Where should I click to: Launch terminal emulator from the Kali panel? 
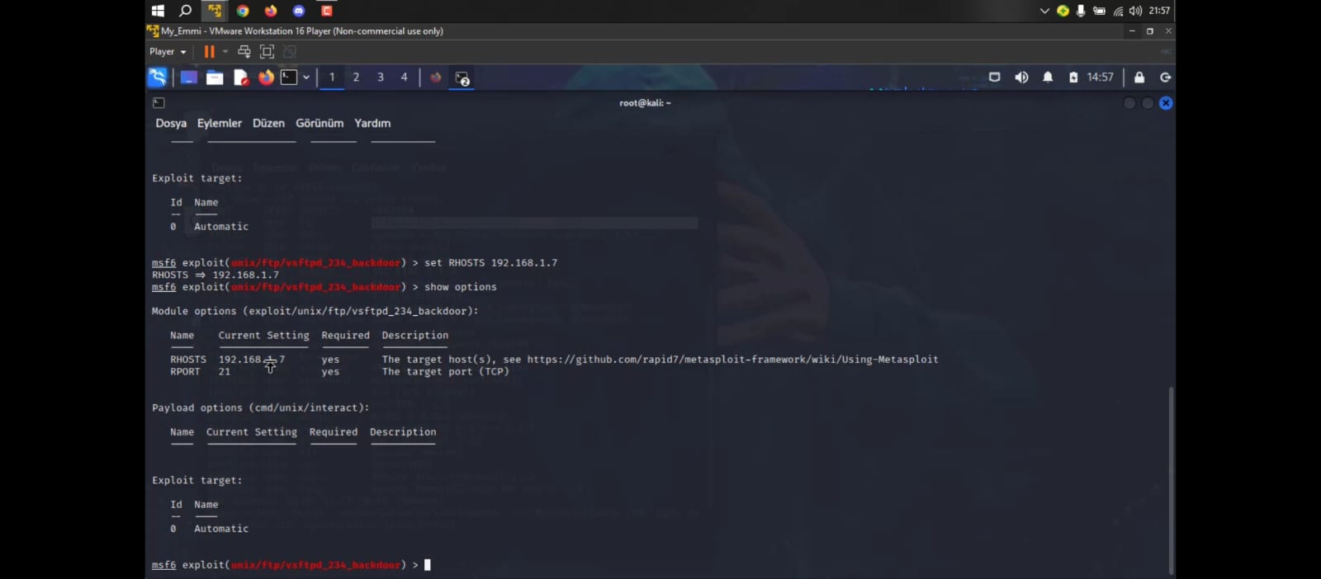[289, 78]
